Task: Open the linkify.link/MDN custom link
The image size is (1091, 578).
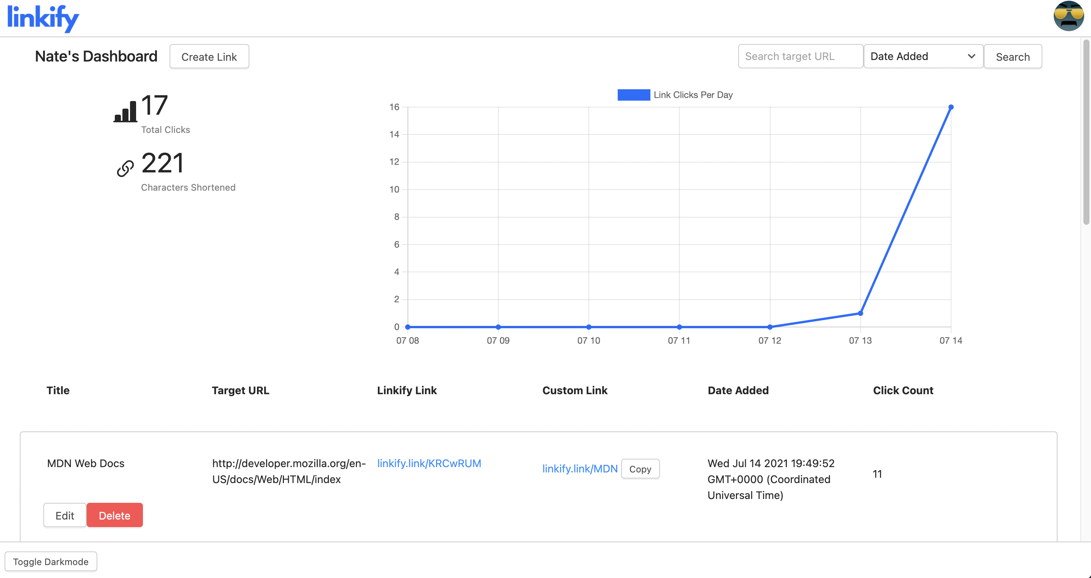Action: (x=580, y=468)
